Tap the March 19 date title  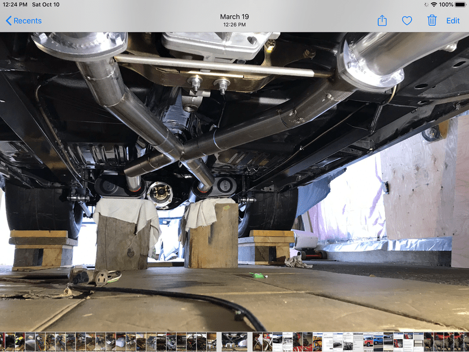click(234, 17)
